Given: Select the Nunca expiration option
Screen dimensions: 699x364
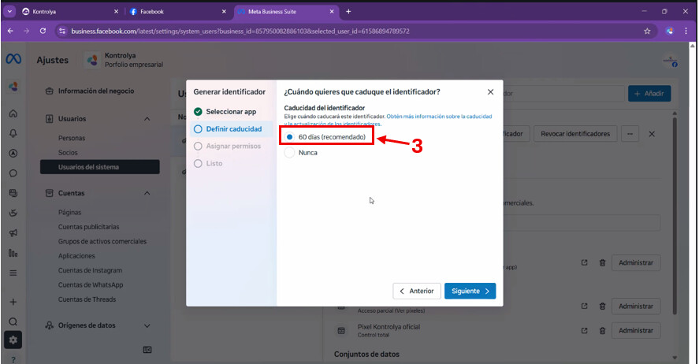Looking at the screenshot, I should [x=290, y=153].
